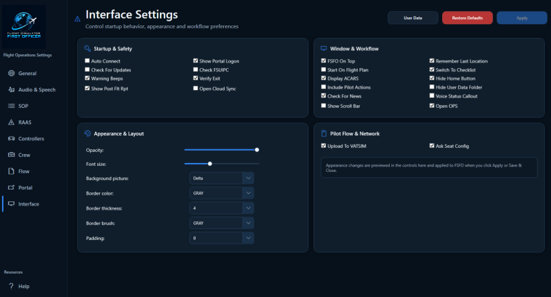The height and width of the screenshot is (297, 551).
Task: Enable Show Scroll Bar checkbox
Action: [323, 106]
